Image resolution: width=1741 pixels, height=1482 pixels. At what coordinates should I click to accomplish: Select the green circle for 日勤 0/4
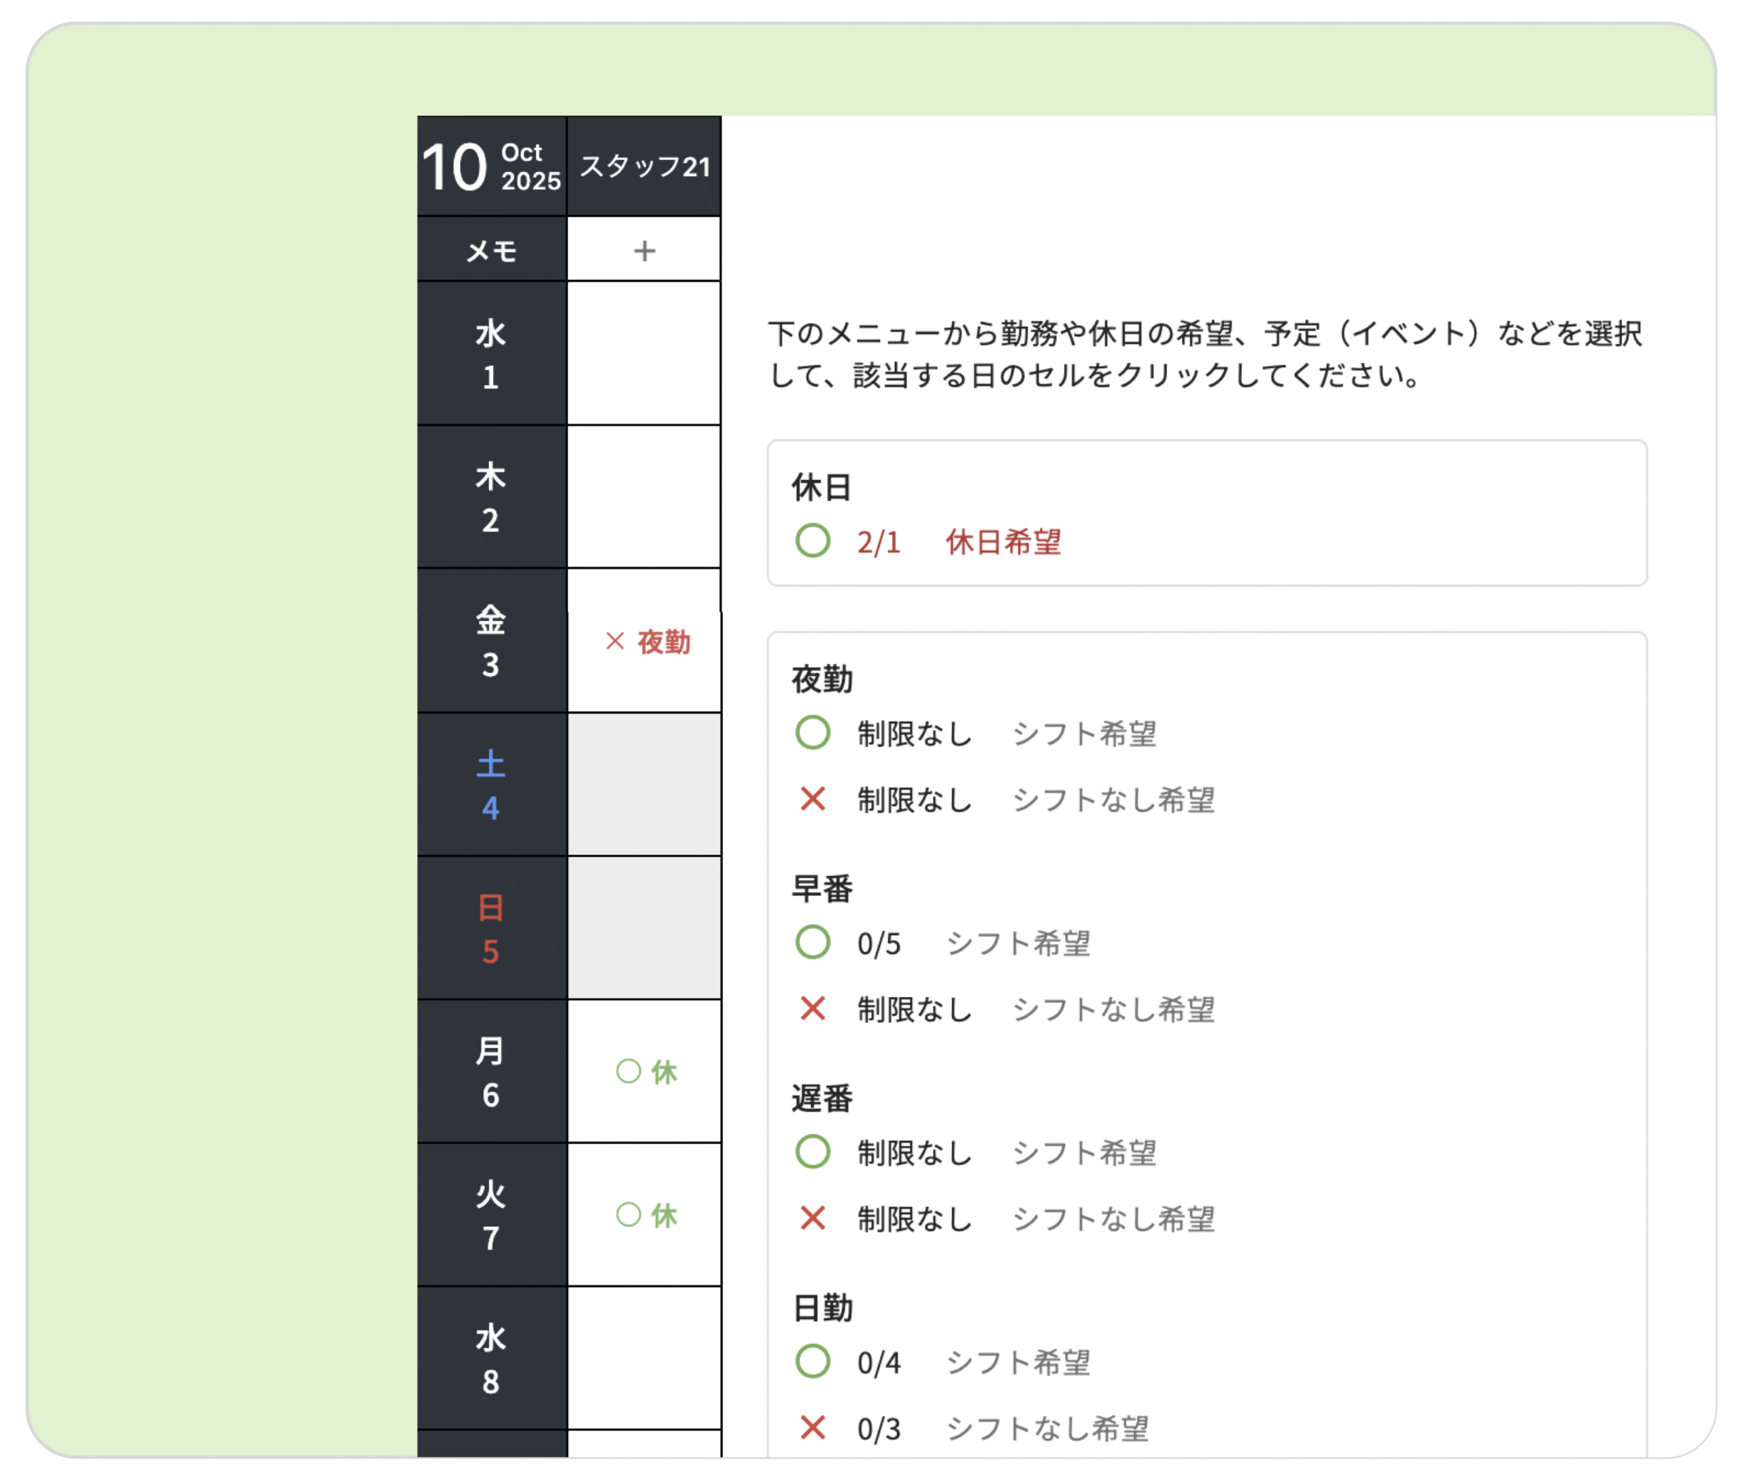pyautogui.click(x=812, y=1361)
